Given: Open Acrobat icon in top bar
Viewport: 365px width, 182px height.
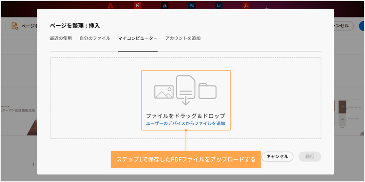Looking at the screenshot, I should 246,5.
